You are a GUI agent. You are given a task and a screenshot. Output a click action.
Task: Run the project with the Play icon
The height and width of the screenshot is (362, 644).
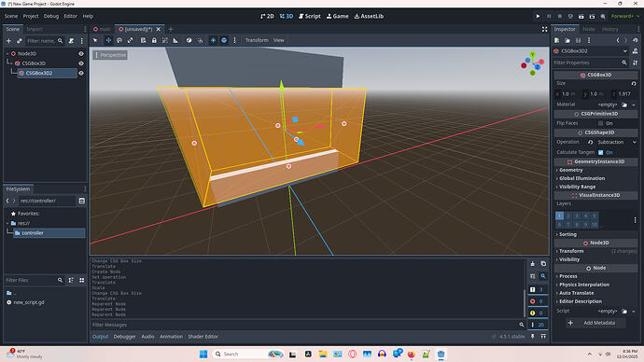[x=538, y=16]
